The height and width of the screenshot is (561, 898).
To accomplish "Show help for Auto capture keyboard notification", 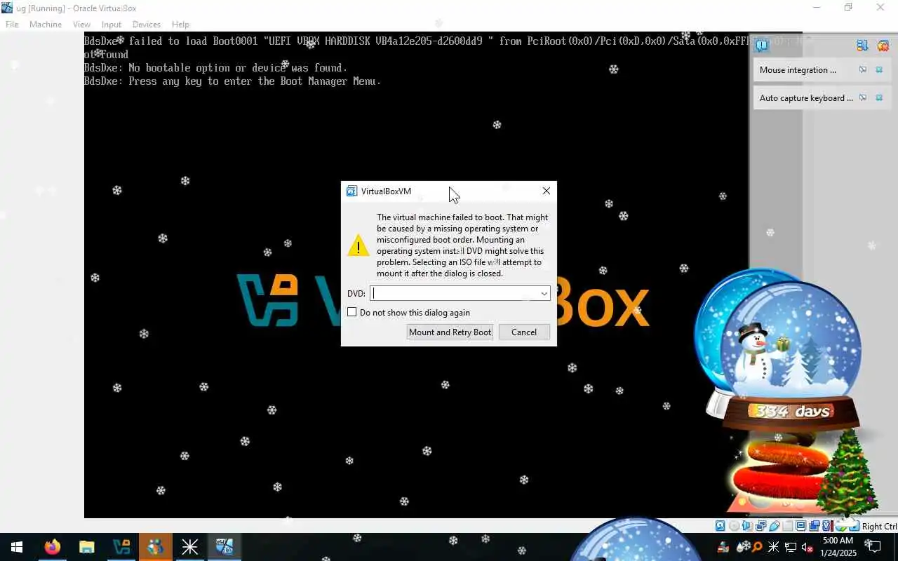I will pos(863,97).
